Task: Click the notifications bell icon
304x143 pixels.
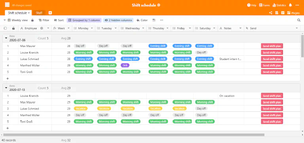Action: pyautogui.click(x=290, y=5)
